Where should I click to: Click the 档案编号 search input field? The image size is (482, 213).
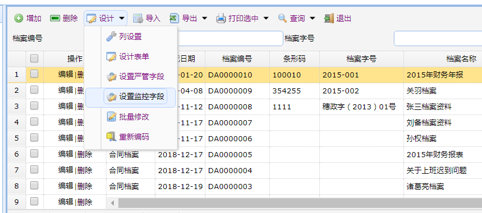click(x=230, y=39)
